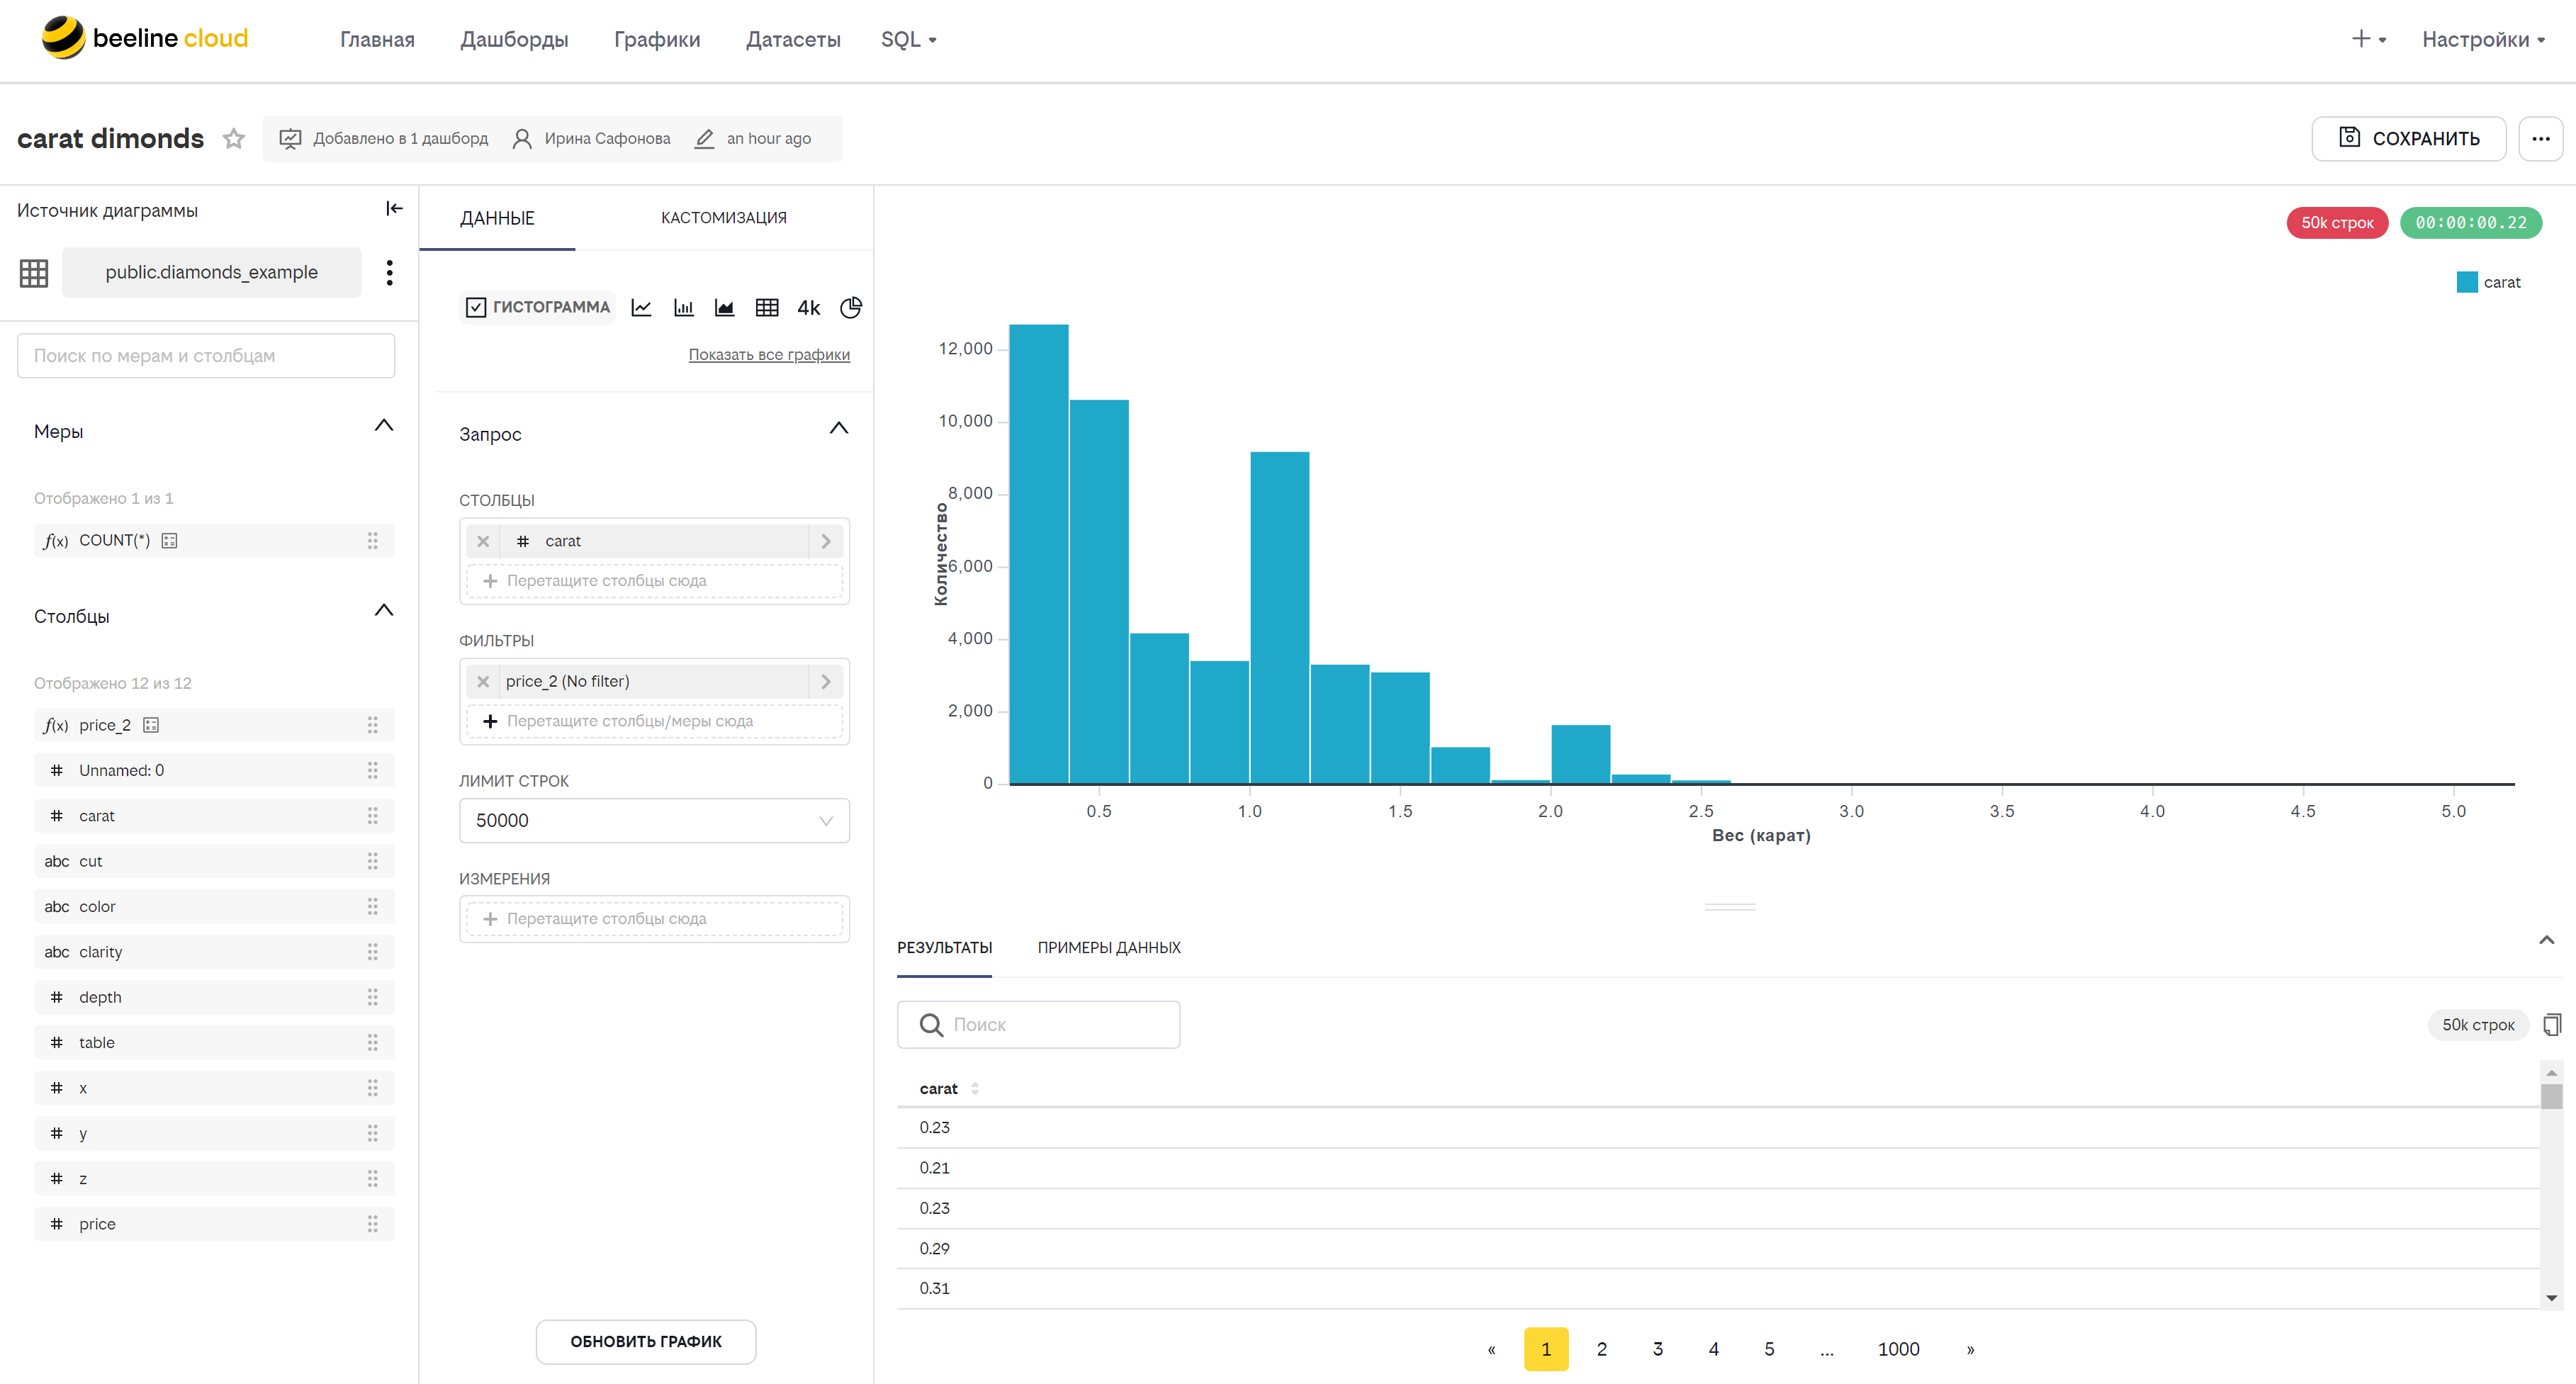Expand price_2 filter options arrow
The image size is (2576, 1384).
click(826, 681)
